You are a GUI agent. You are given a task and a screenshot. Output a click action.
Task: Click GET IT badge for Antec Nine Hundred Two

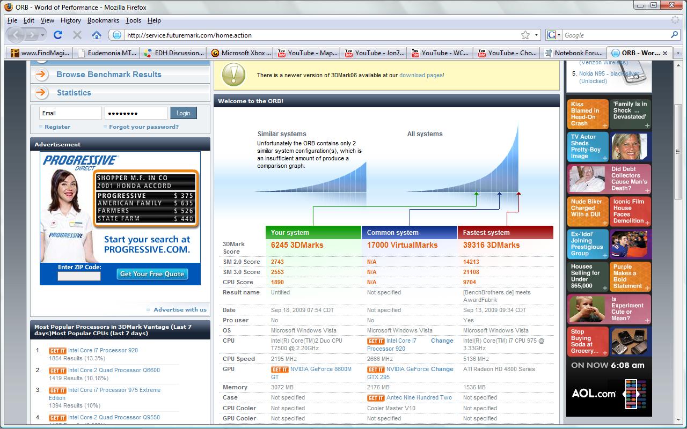tap(376, 398)
